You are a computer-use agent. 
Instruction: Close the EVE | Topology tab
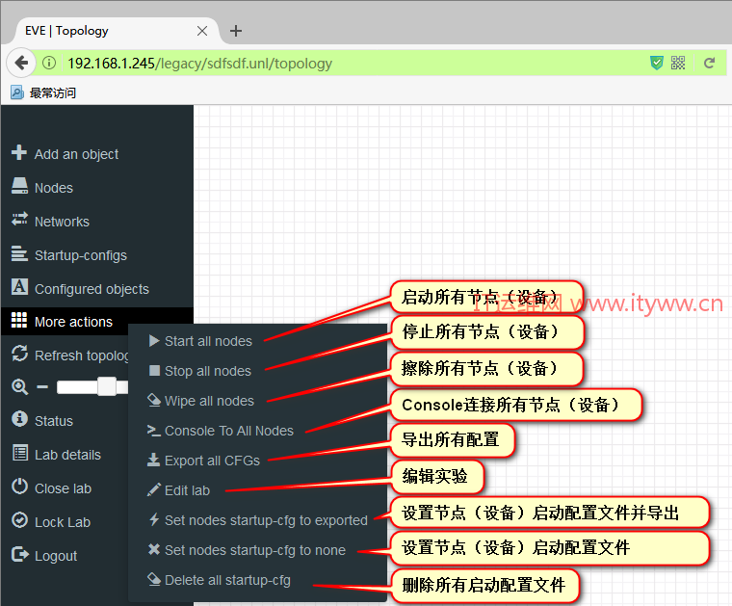(x=202, y=31)
